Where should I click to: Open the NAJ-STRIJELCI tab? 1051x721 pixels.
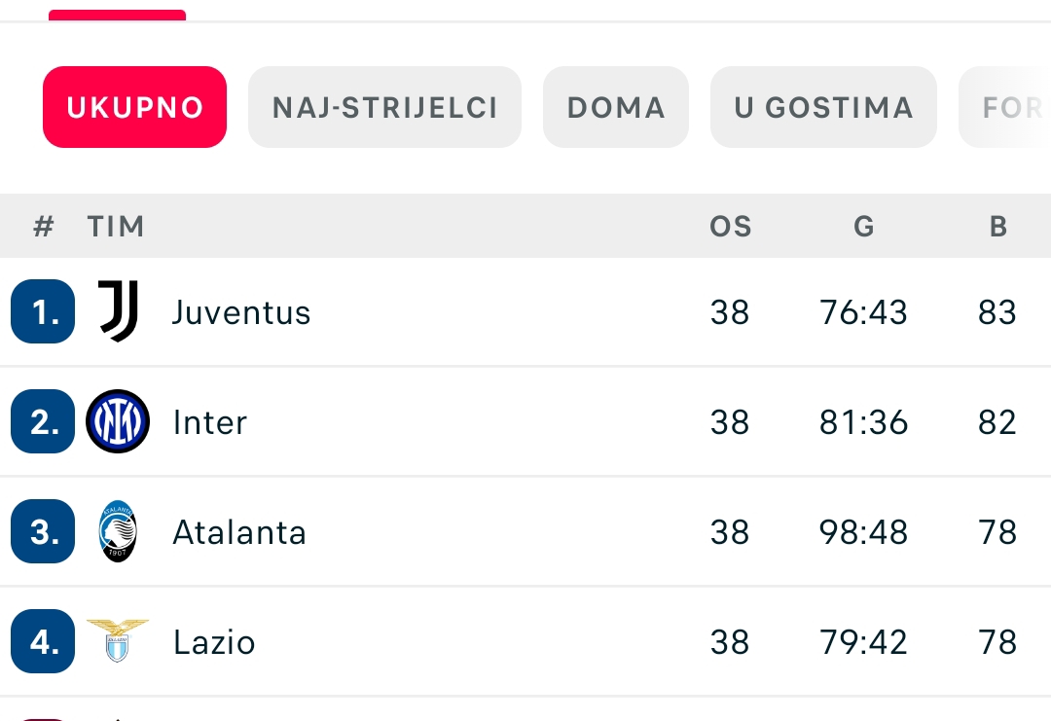click(x=384, y=107)
